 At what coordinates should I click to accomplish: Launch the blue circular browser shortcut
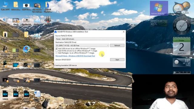[26, 51]
